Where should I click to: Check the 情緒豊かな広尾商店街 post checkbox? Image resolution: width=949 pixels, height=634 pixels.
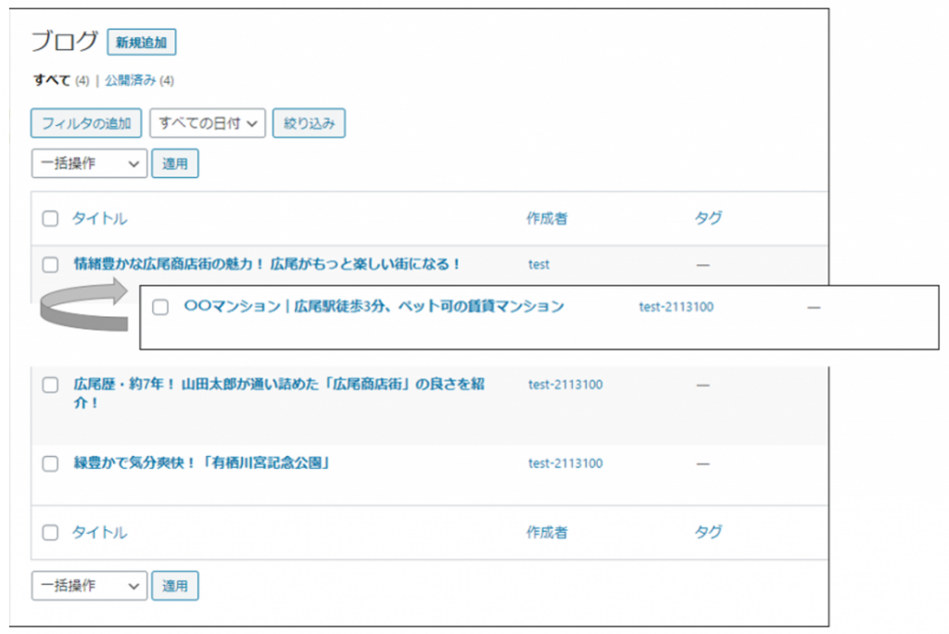50,265
